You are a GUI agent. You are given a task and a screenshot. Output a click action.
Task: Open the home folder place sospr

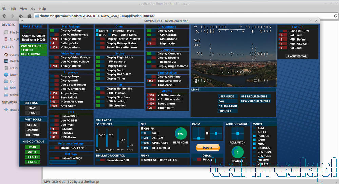(x=11, y=55)
